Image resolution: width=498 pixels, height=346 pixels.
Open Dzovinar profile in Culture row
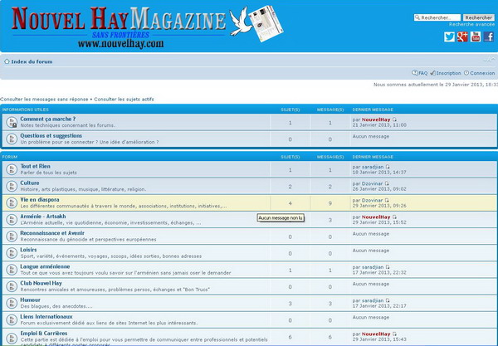(x=372, y=184)
